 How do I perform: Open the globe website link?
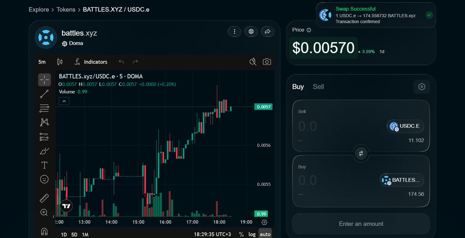tap(251, 32)
